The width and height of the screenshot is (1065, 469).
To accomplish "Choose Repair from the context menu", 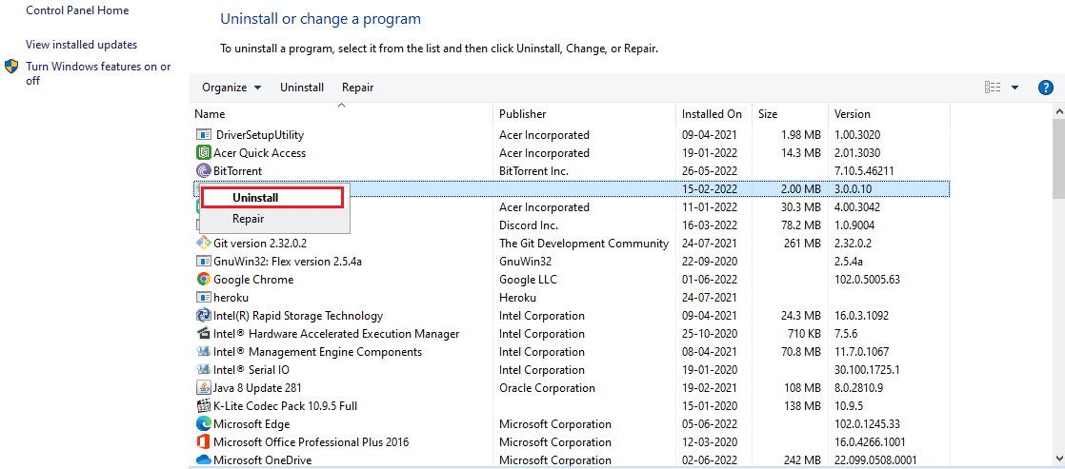I will [248, 219].
